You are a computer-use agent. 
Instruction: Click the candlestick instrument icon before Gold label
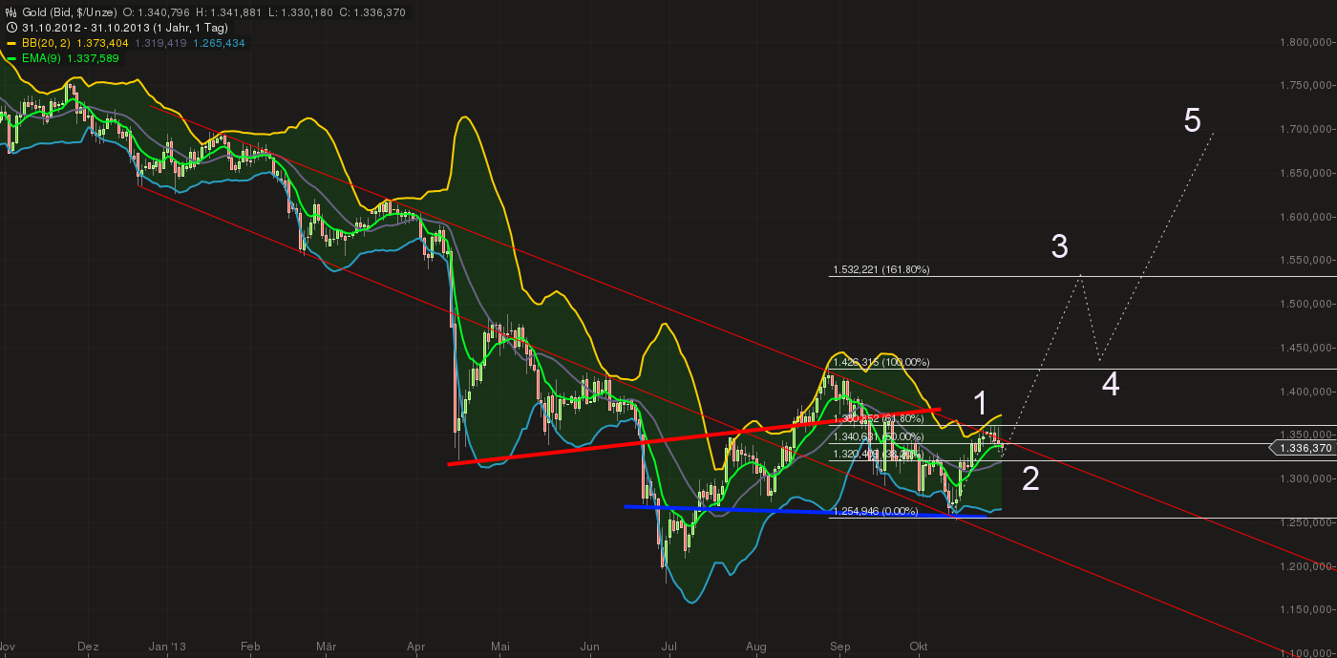(10, 12)
